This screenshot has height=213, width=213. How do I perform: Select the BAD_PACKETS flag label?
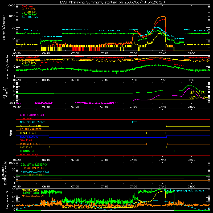click(29, 154)
